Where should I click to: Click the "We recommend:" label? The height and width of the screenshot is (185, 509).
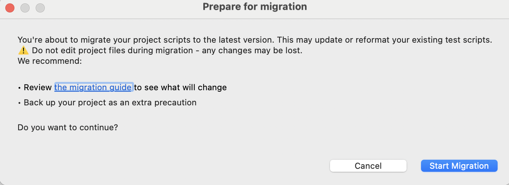(50, 60)
